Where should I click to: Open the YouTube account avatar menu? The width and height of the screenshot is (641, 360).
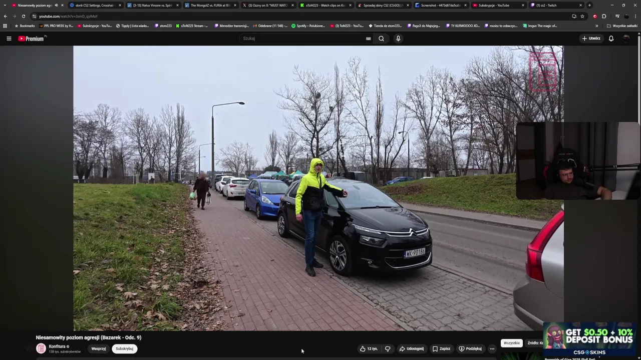[x=626, y=38]
